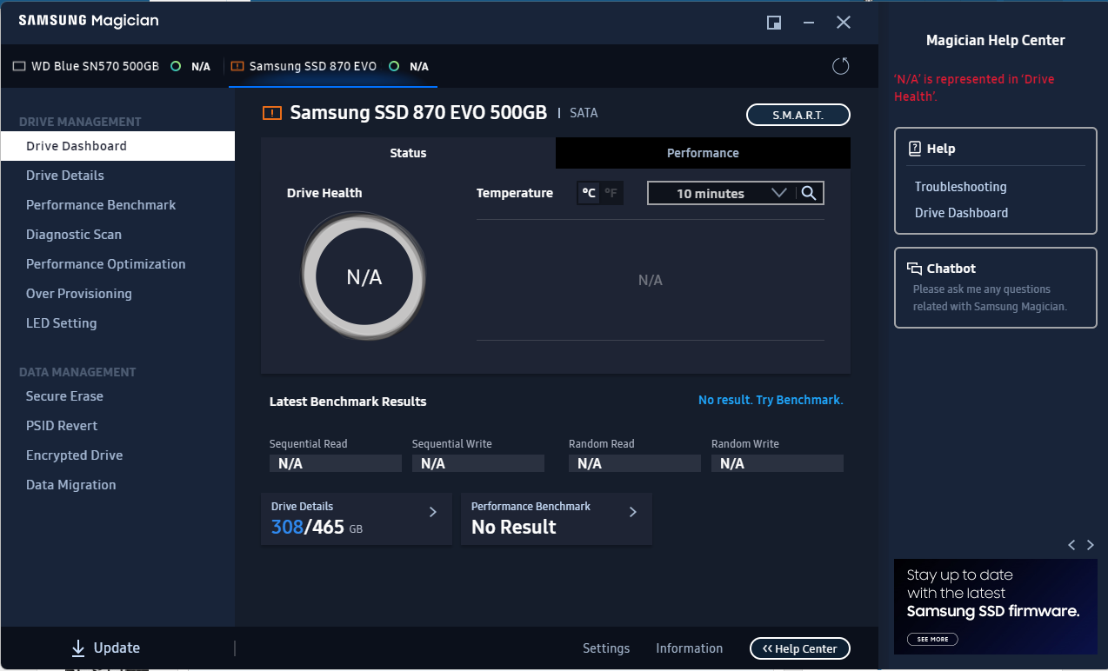Click the Update download arrow icon
The image size is (1108, 671).
click(78, 648)
